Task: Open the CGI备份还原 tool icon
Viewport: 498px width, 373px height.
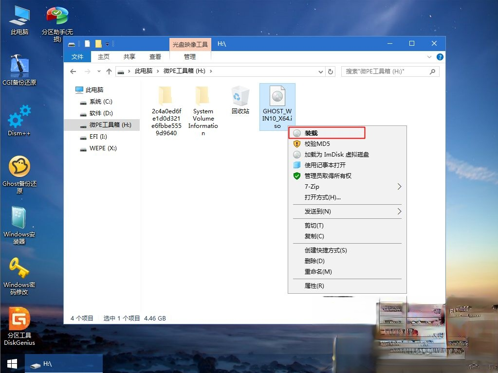Action: coord(19,70)
